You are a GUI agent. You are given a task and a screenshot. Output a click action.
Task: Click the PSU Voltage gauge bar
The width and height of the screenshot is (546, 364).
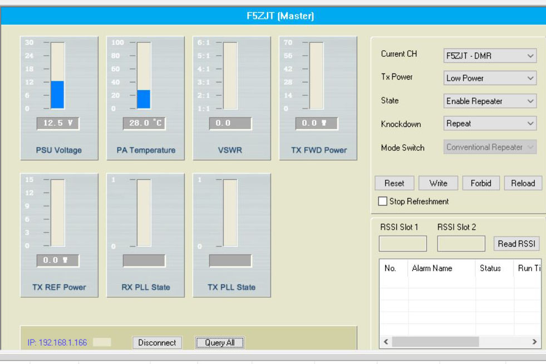point(57,76)
